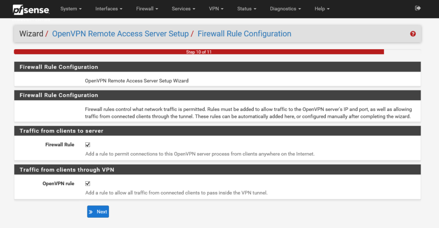The width and height of the screenshot is (439, 228).
Task: Click the 'Firewall Rule' label
Action: [x=60, y=144]
